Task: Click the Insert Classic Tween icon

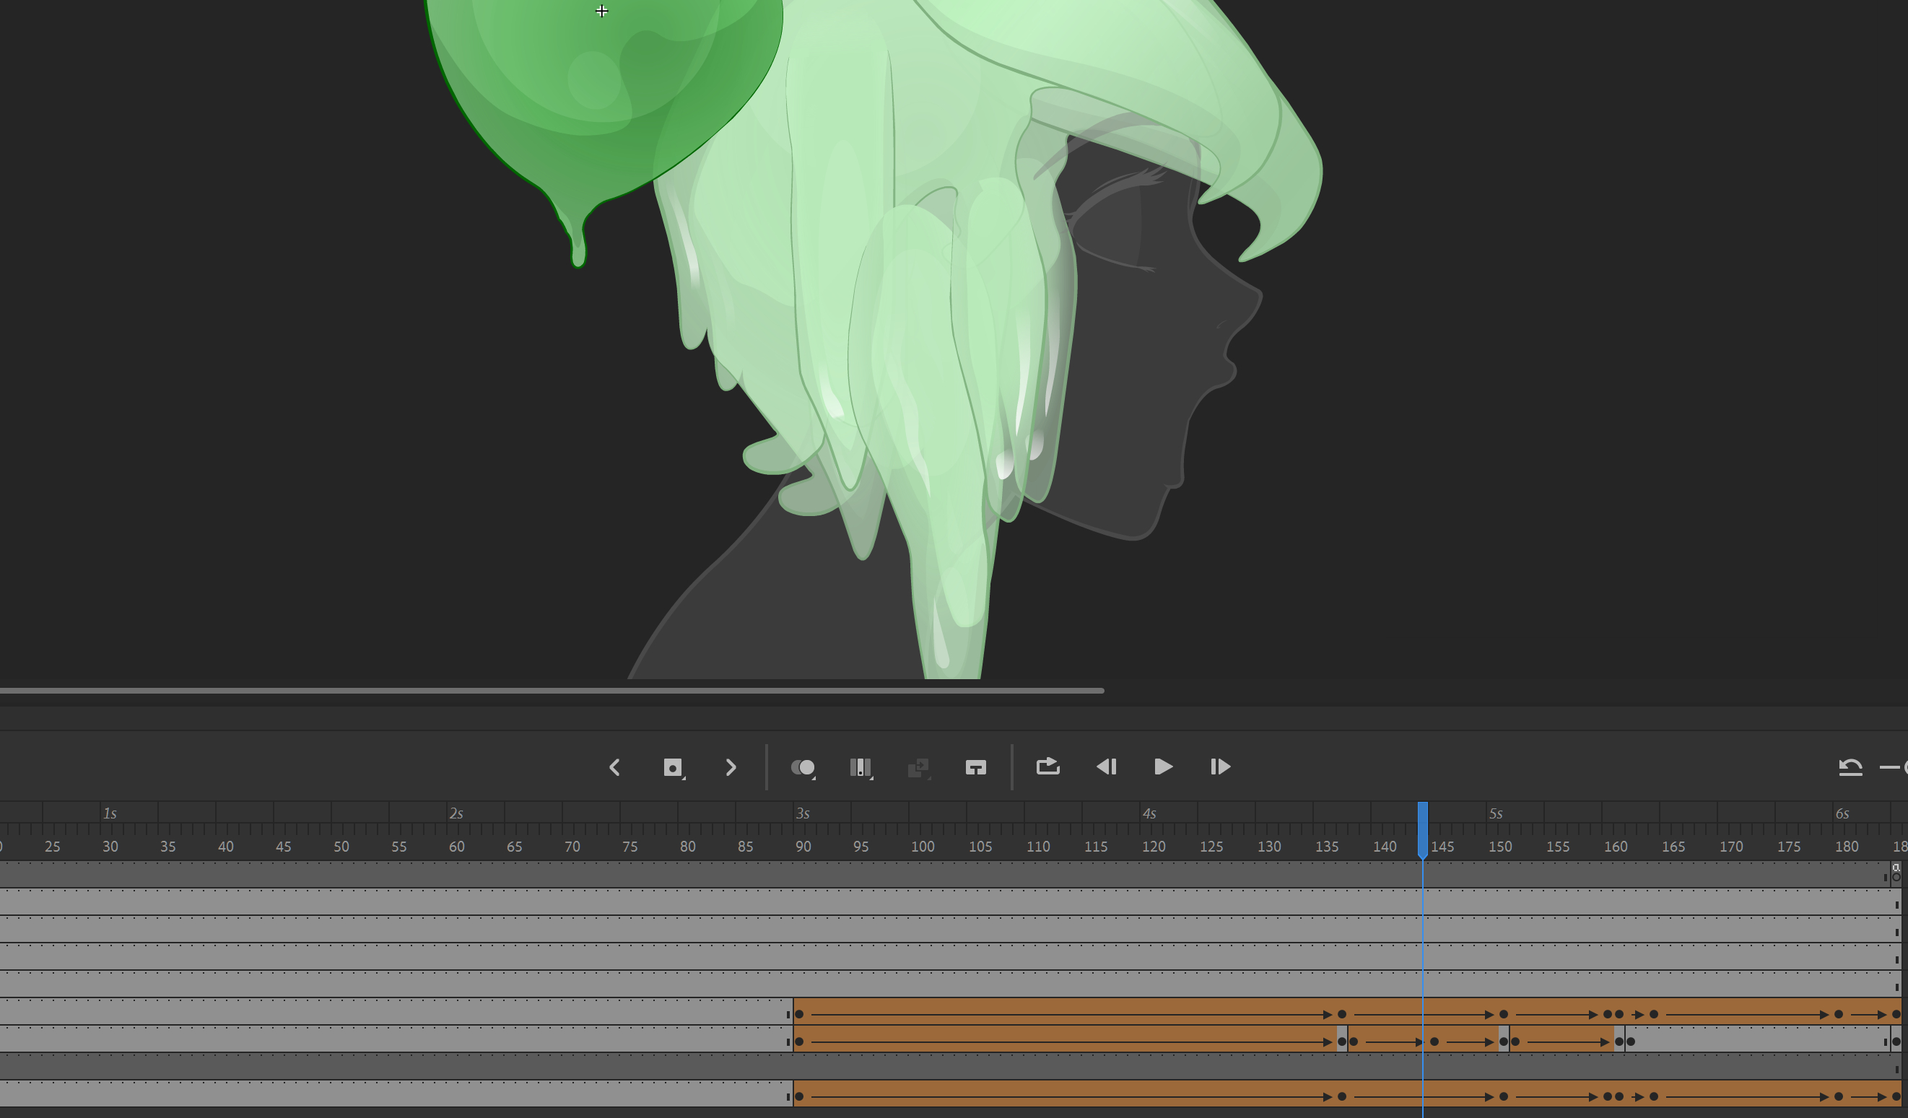Action: point(918,767)
